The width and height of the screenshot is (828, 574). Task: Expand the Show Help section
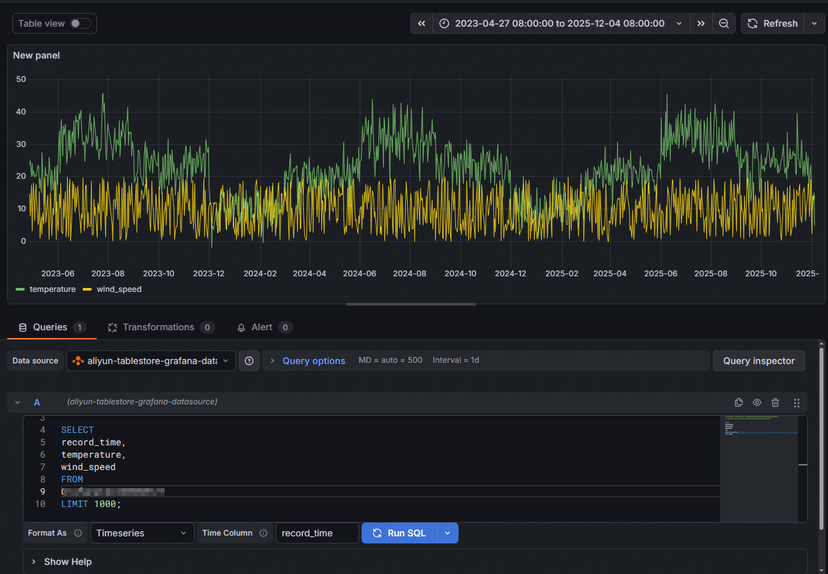pos(68,562)
